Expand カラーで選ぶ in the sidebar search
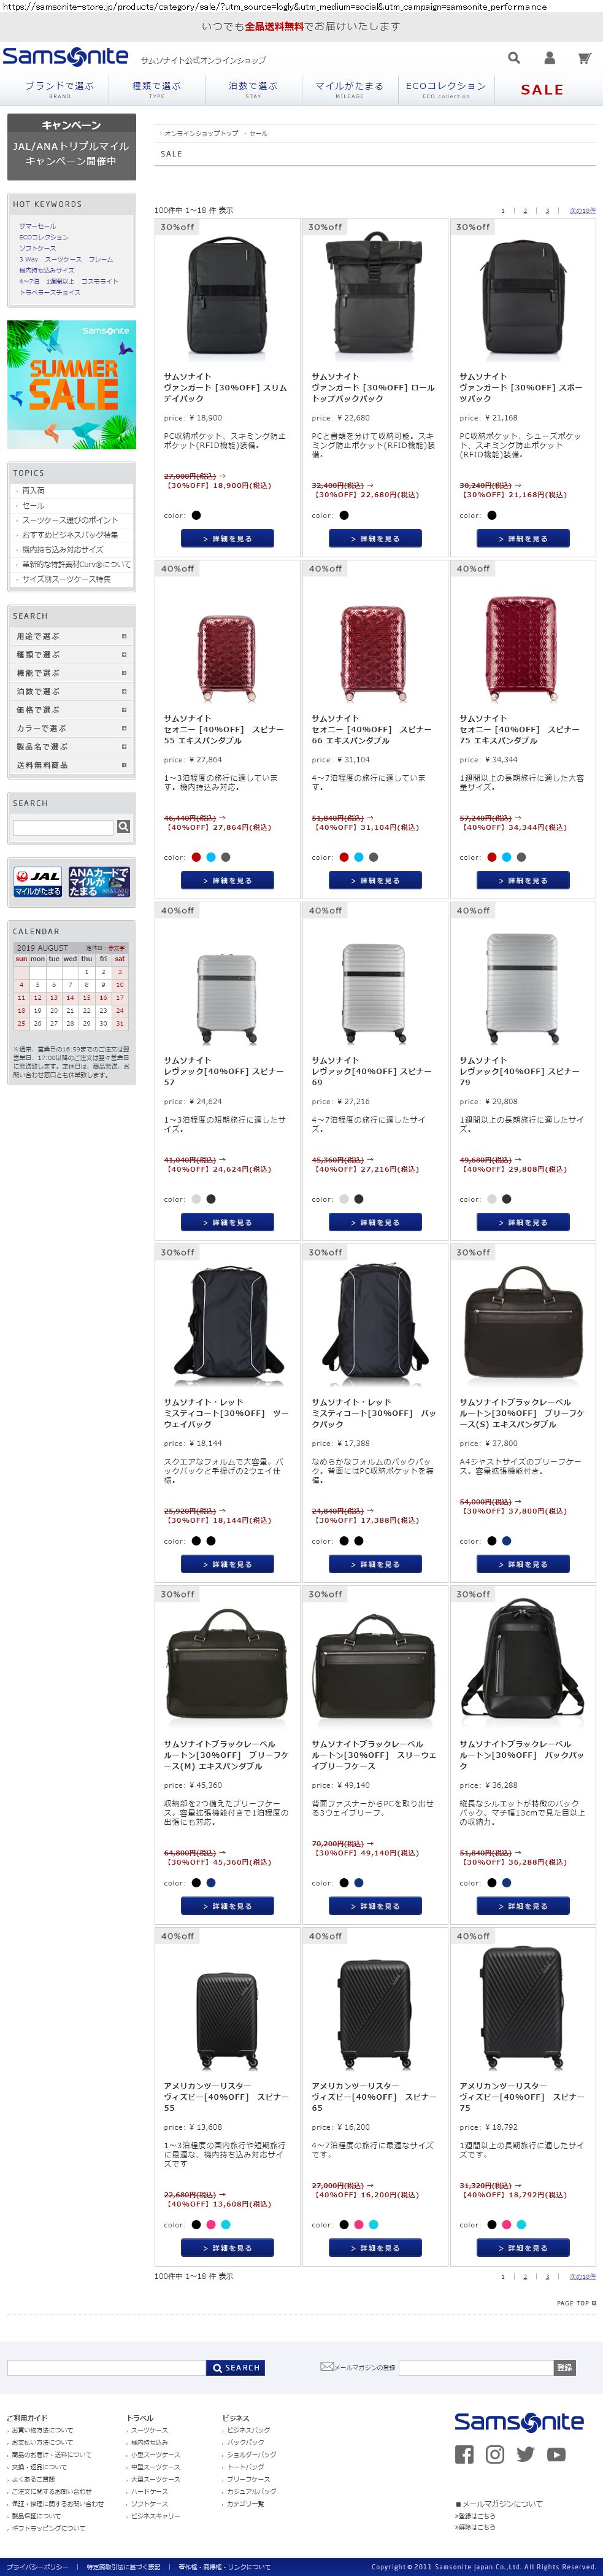The height and width of the screenshot is (2576, 603). (72, 728)
